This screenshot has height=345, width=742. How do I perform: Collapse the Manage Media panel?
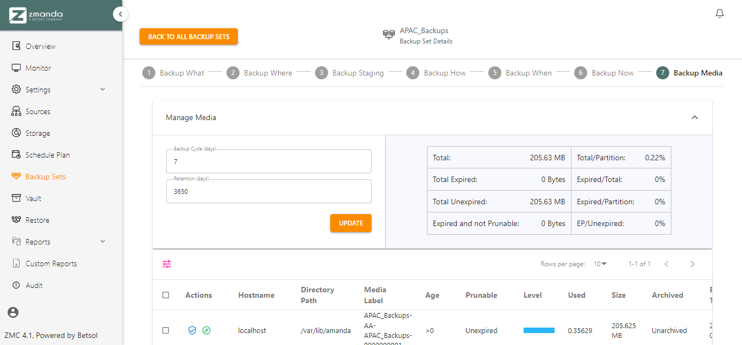pos(694,117)
